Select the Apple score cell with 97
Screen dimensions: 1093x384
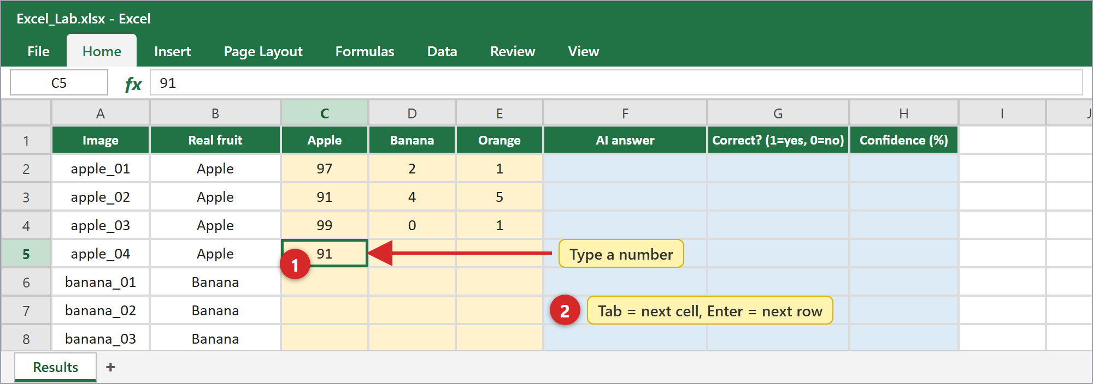325,169
